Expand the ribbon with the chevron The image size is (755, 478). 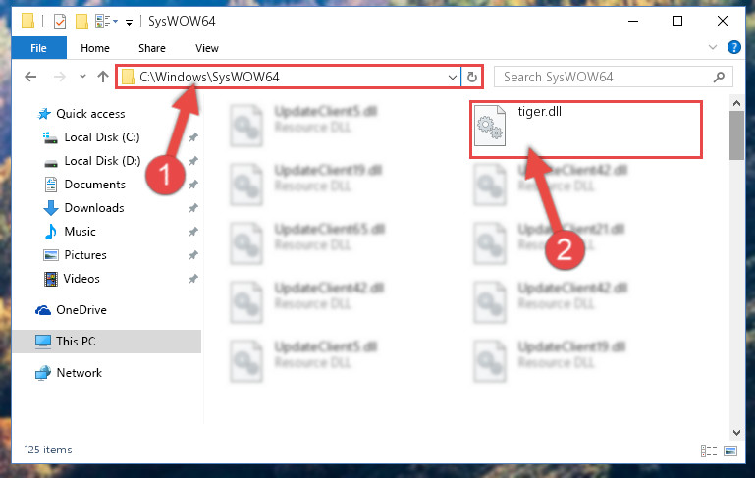click(713, 47)
